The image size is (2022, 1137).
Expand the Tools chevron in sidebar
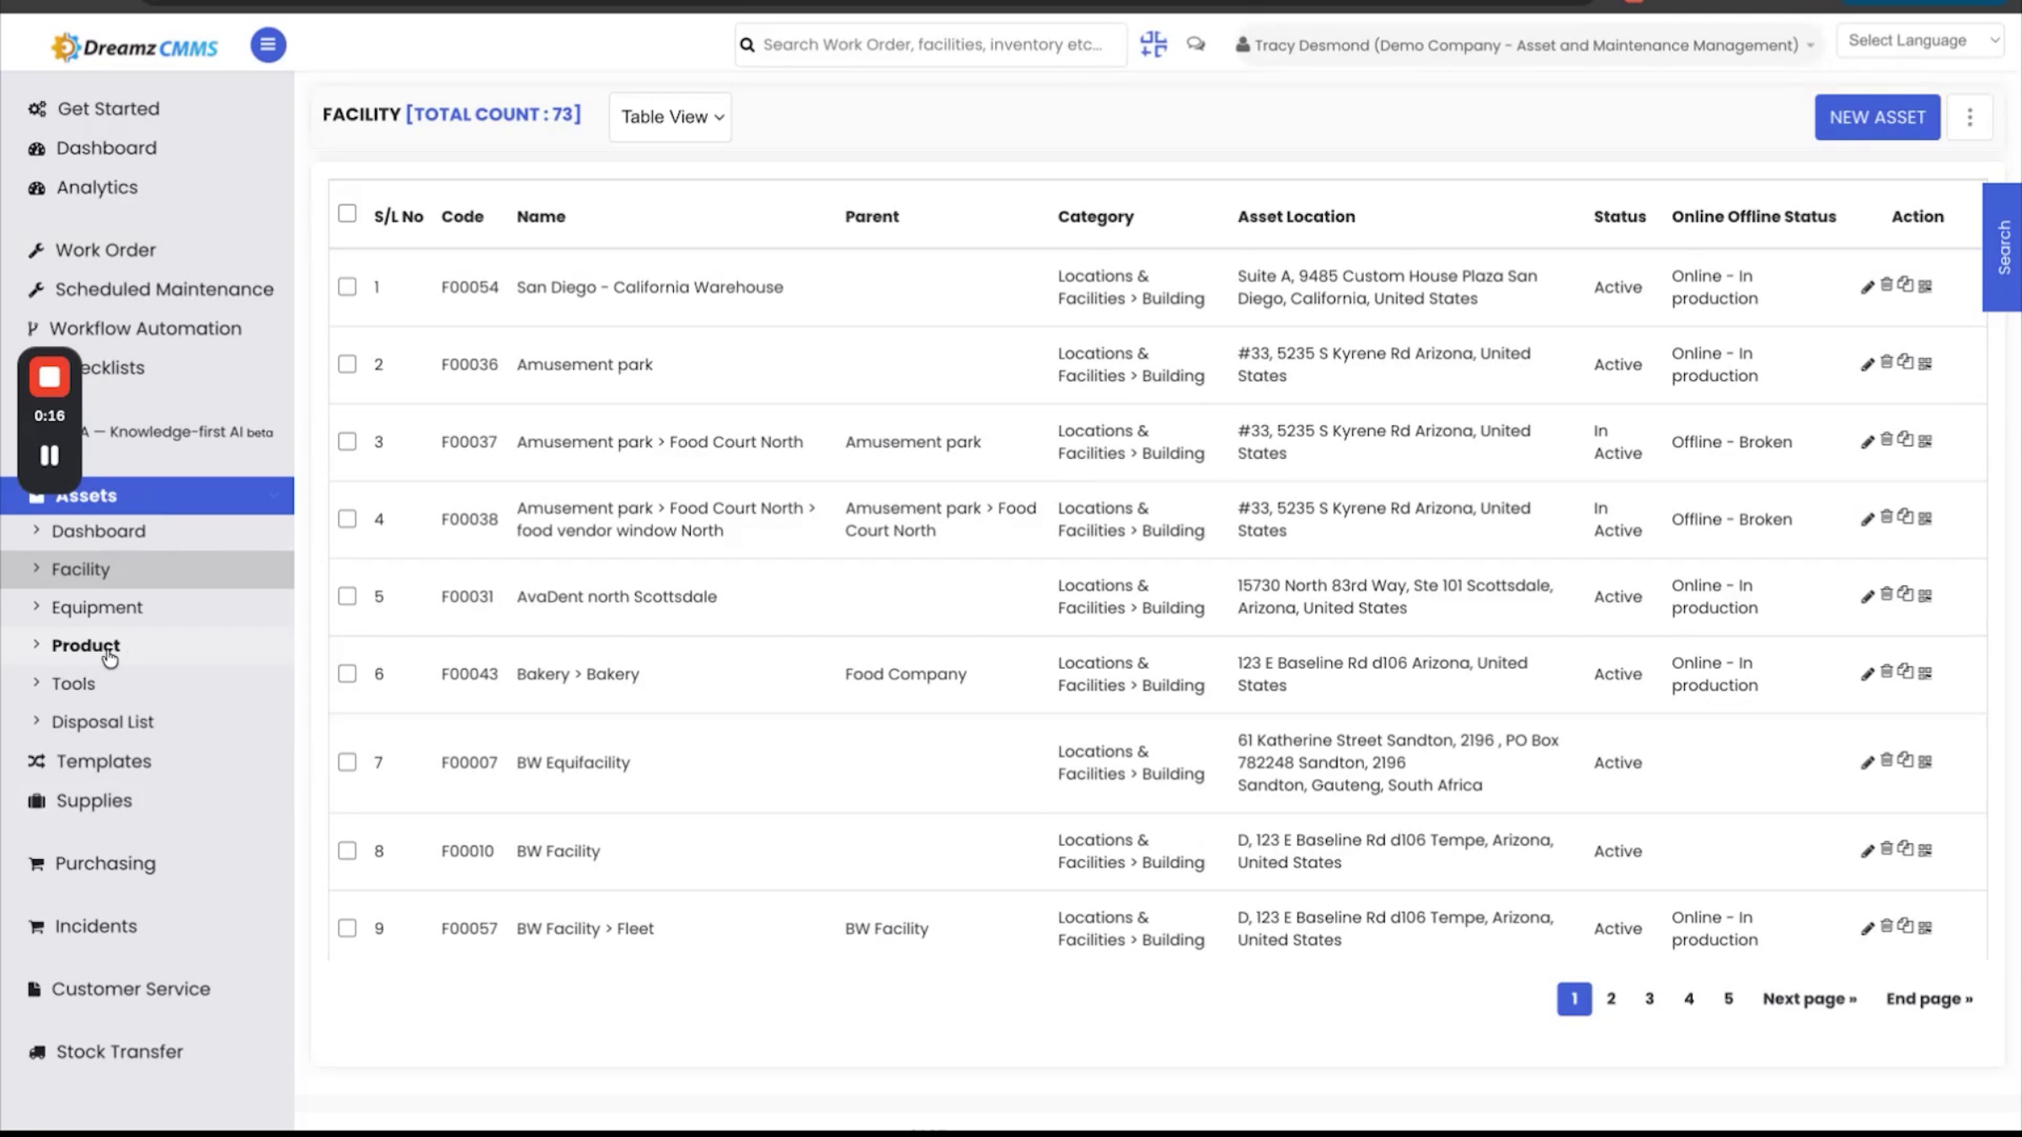(x=36, y=682)
